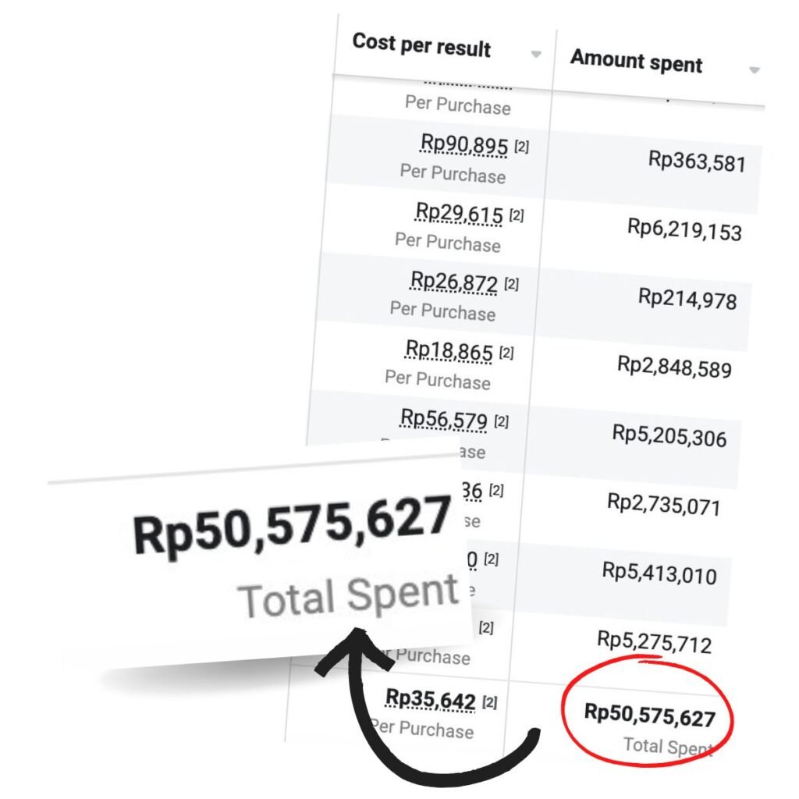Open the Rp56,579 cost per result value

pos(444,419)
